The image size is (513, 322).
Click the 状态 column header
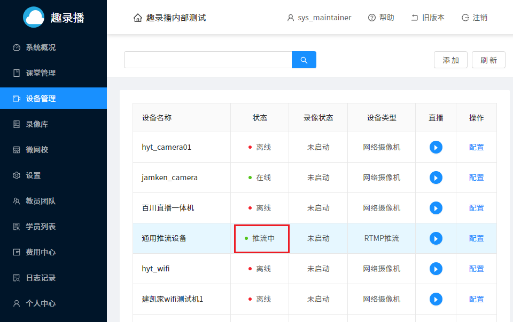point(260,118)
